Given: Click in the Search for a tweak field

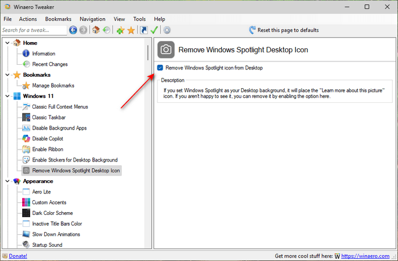Looking at the screenshot, I should coord(33,30).
